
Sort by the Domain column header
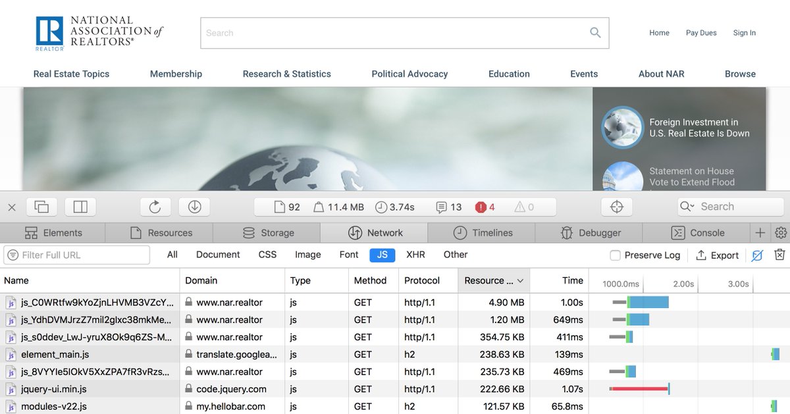coord(232,280)
